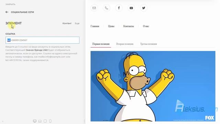The width and height of the screenshot is (220, 124).
Task: Open the Главная menu item
Action: (x=95, y=26)
